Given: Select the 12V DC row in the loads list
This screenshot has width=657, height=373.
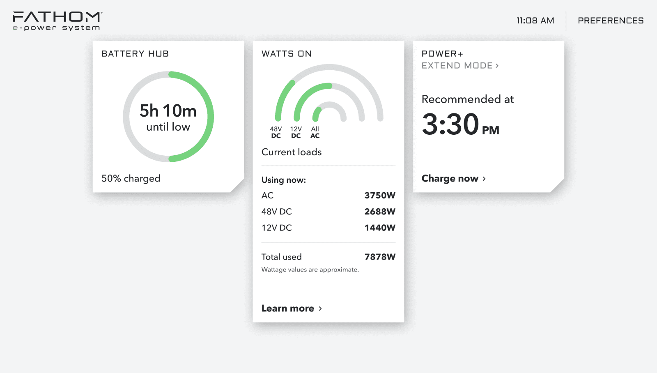Looking at the screenshot, I should pos(328,228).
